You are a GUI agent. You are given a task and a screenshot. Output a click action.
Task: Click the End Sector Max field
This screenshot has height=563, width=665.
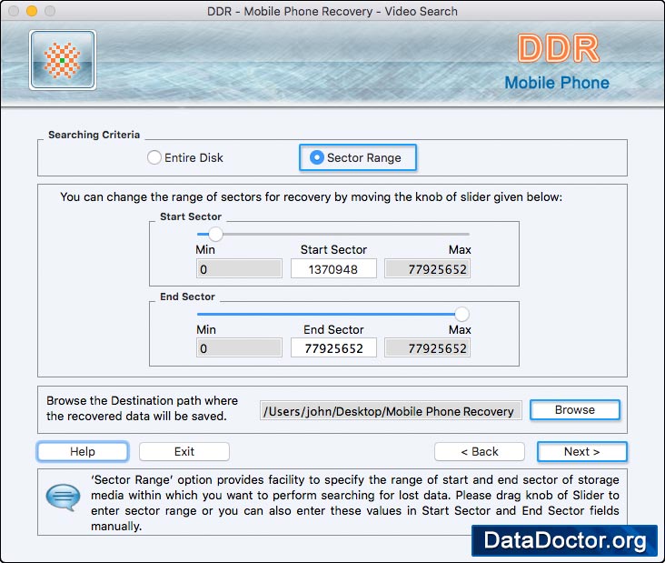pos(428,348)
